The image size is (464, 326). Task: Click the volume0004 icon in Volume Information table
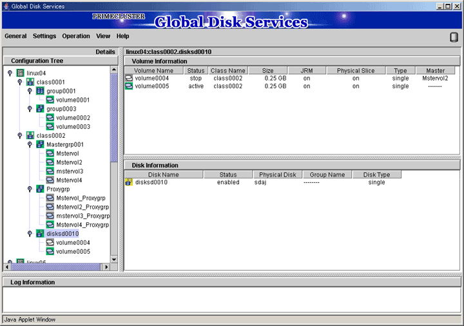click(129, 78)
